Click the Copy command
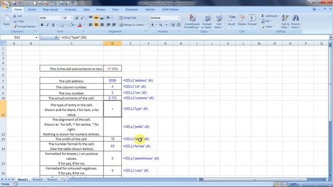This screenshot has width=333, height=187. (18, 21)
